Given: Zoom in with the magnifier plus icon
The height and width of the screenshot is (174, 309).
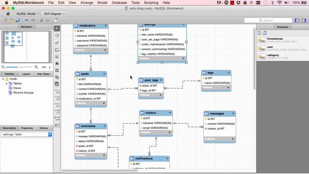Looking at the screenshot, I should tap(36, 67).
